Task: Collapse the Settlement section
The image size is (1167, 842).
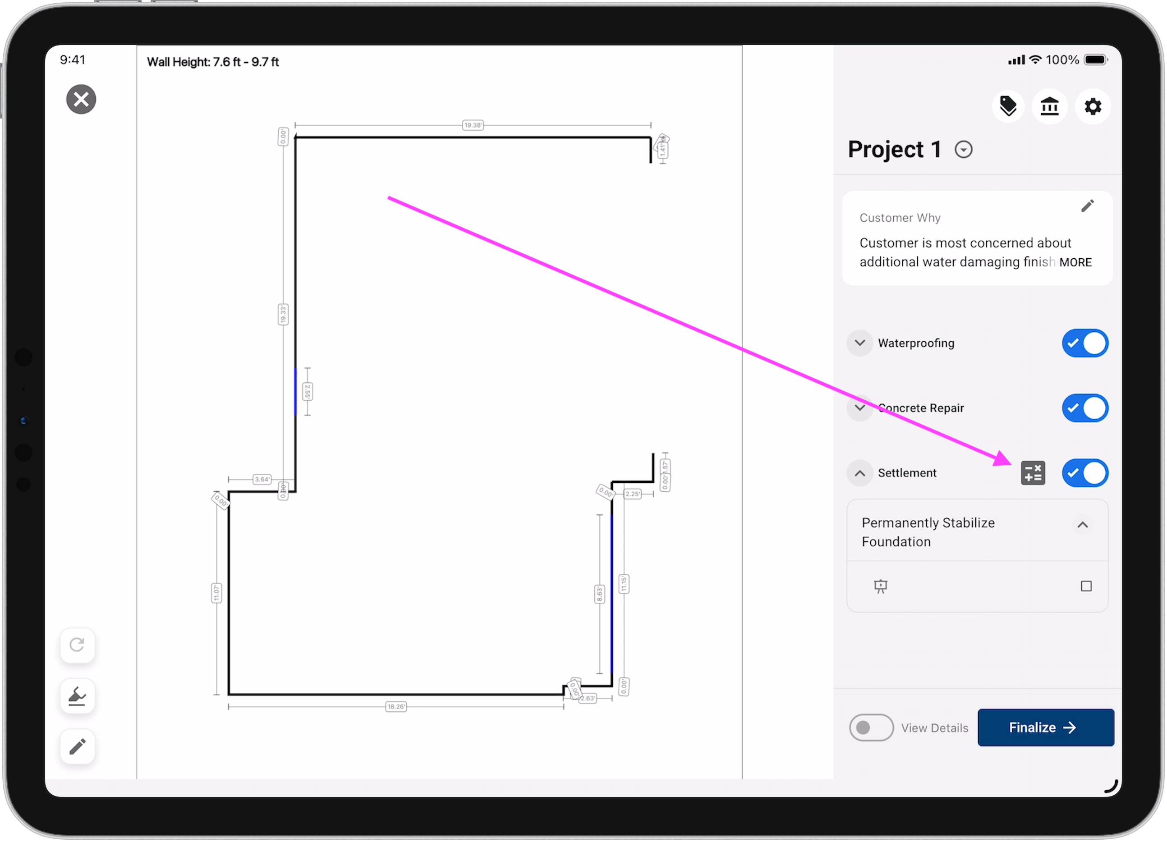Action: click(x=859, y=473)
